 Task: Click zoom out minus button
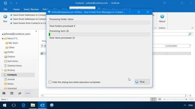point(165,99)
